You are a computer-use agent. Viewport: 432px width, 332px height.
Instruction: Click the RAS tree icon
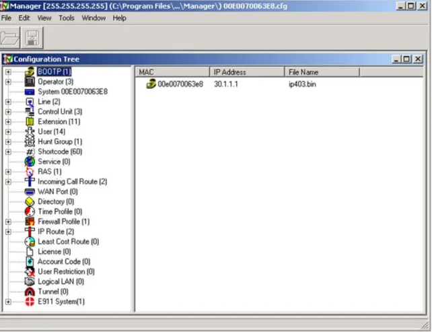pos(30,172)
